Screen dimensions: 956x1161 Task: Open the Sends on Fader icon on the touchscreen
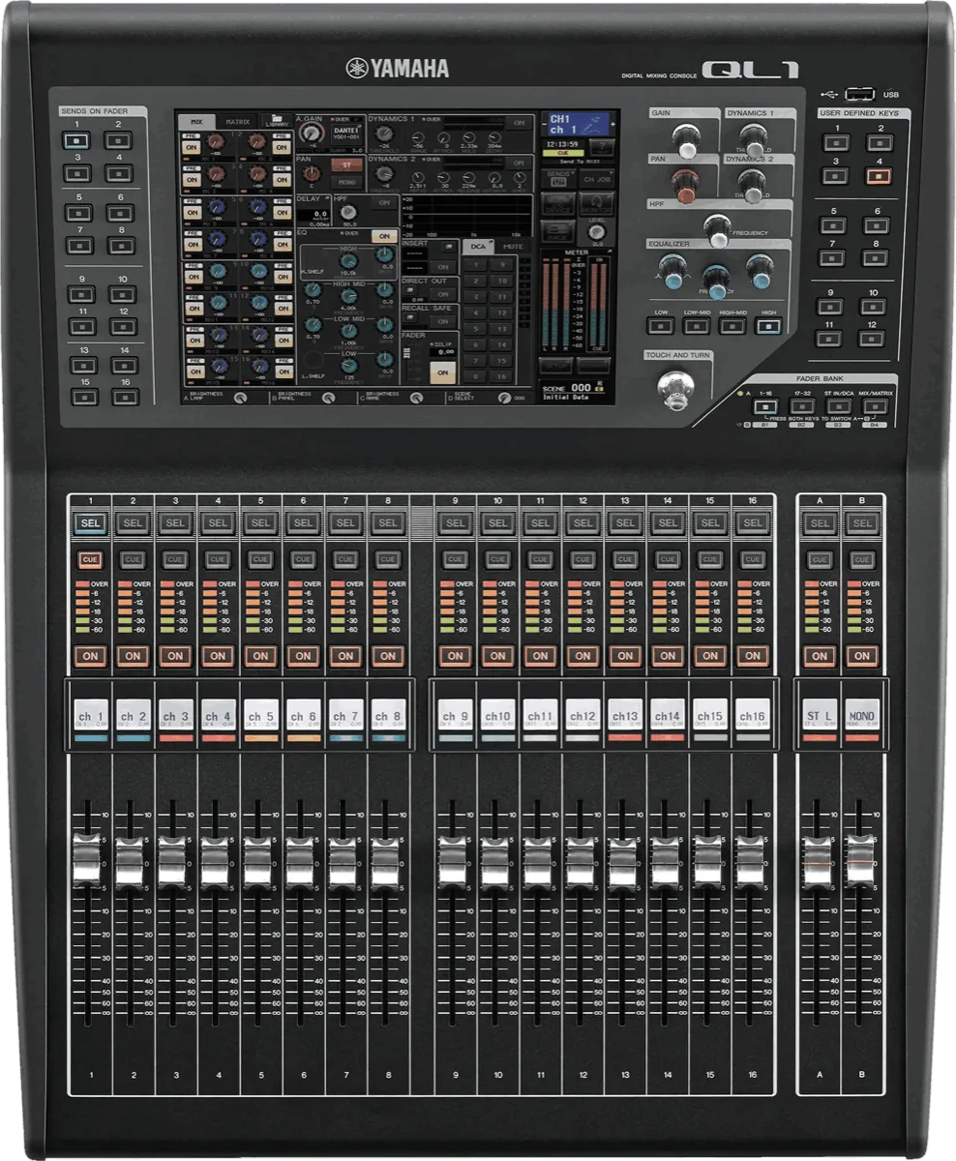click(557, 179)
